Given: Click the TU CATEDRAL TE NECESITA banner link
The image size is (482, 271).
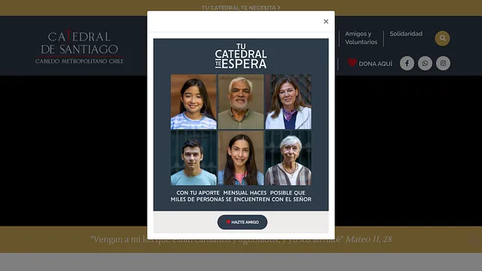Looking at the screenshot, I should [241, 8].
